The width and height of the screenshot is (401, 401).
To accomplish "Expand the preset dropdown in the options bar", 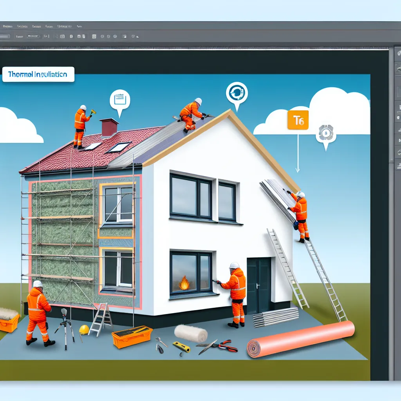I will coord(34,36).
